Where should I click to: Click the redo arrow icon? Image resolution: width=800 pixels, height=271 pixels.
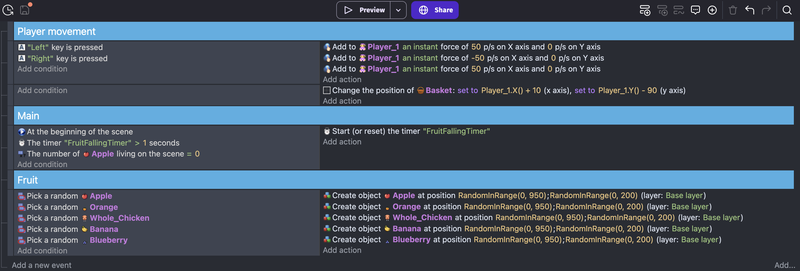click(766, 10)
